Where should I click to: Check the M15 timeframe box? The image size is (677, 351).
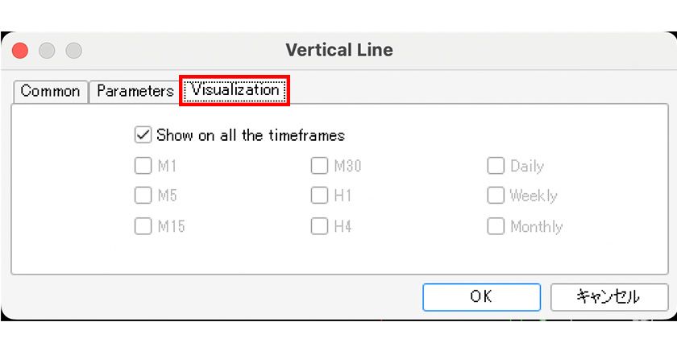coord(143,226)
